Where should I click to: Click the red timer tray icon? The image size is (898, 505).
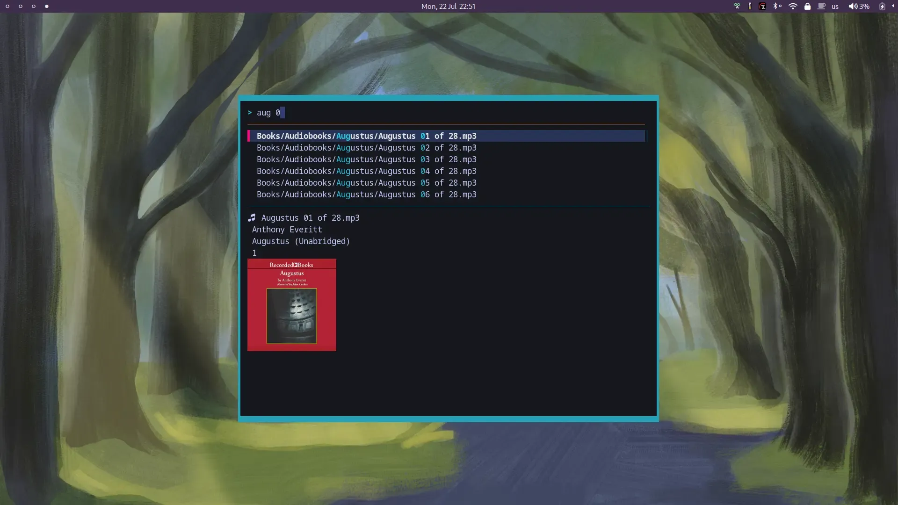(762, 7)
